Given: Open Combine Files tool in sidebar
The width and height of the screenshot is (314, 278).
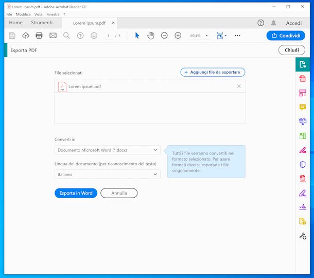Looking at the screenshot, I should 303,121.
